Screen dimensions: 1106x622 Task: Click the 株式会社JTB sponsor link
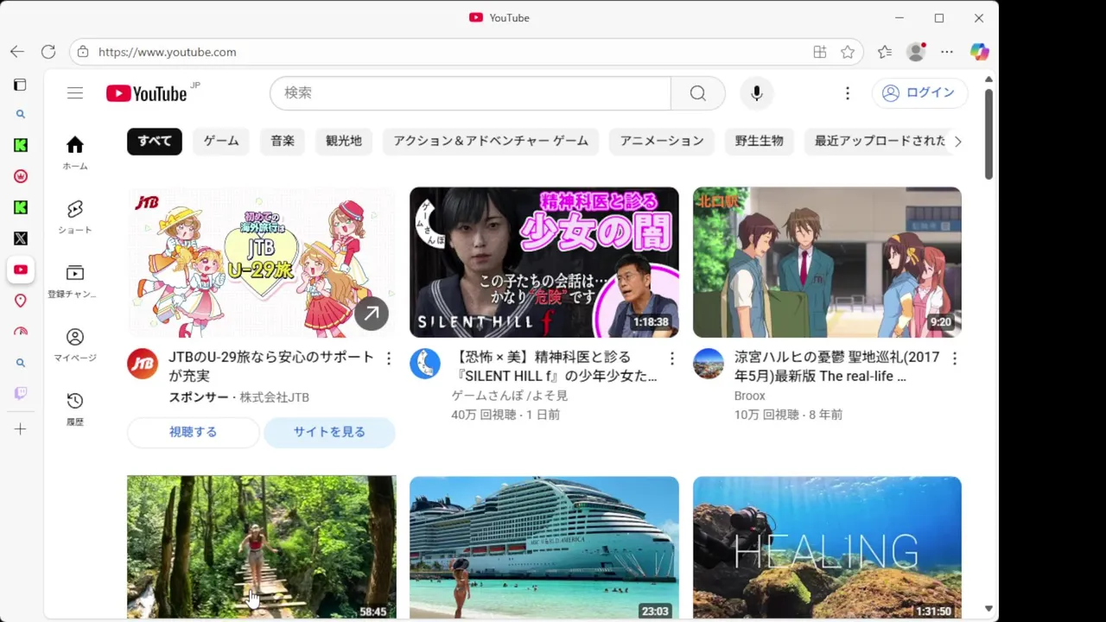pos(274,397)
